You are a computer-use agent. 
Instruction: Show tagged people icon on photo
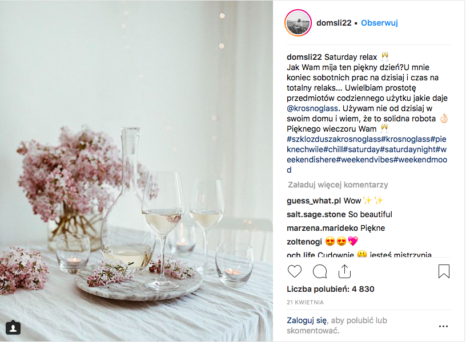click(13, 328)
